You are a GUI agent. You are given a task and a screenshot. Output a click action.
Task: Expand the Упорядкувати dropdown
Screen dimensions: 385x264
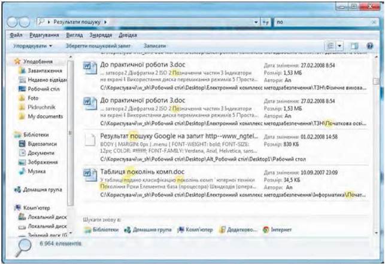[x=32, y=46]
